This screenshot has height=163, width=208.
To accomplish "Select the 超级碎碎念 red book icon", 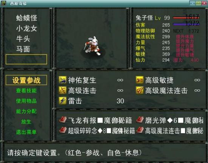I will (x=63, y=130).
